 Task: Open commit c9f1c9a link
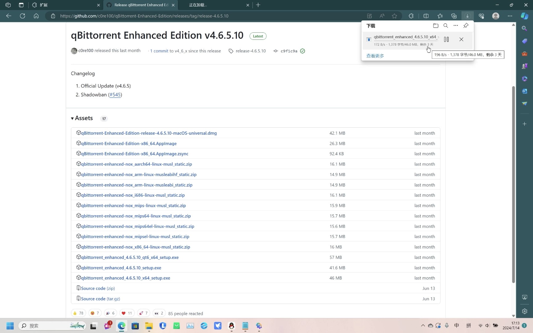tap(289, 51)
